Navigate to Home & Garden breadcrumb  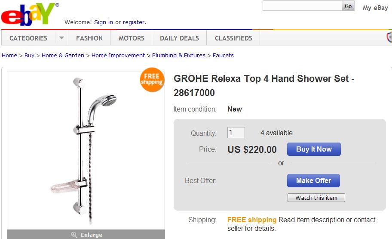tap(63, 55)
